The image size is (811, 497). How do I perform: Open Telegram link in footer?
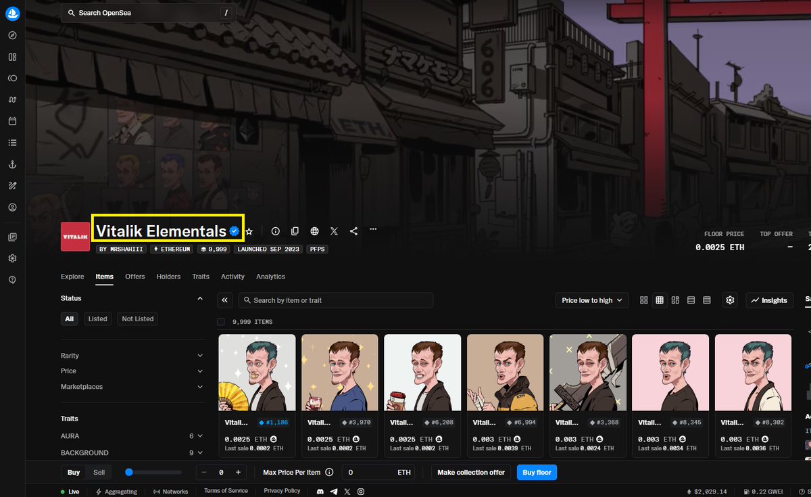pos(334,492)
